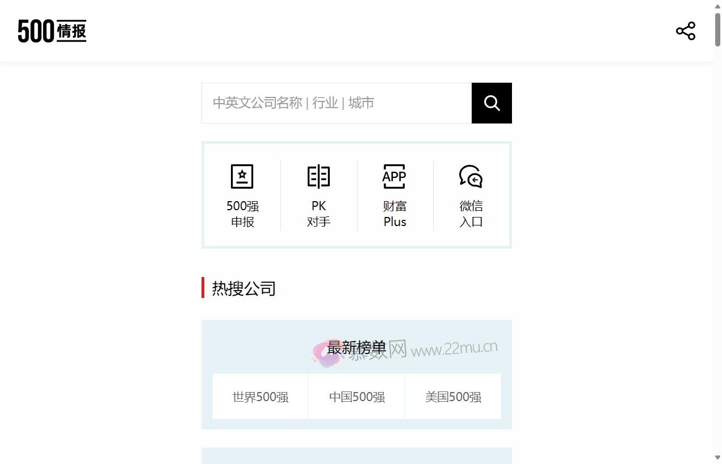
Task: Click the 财富Plus APP icon
Action: (x=394, y=195)
